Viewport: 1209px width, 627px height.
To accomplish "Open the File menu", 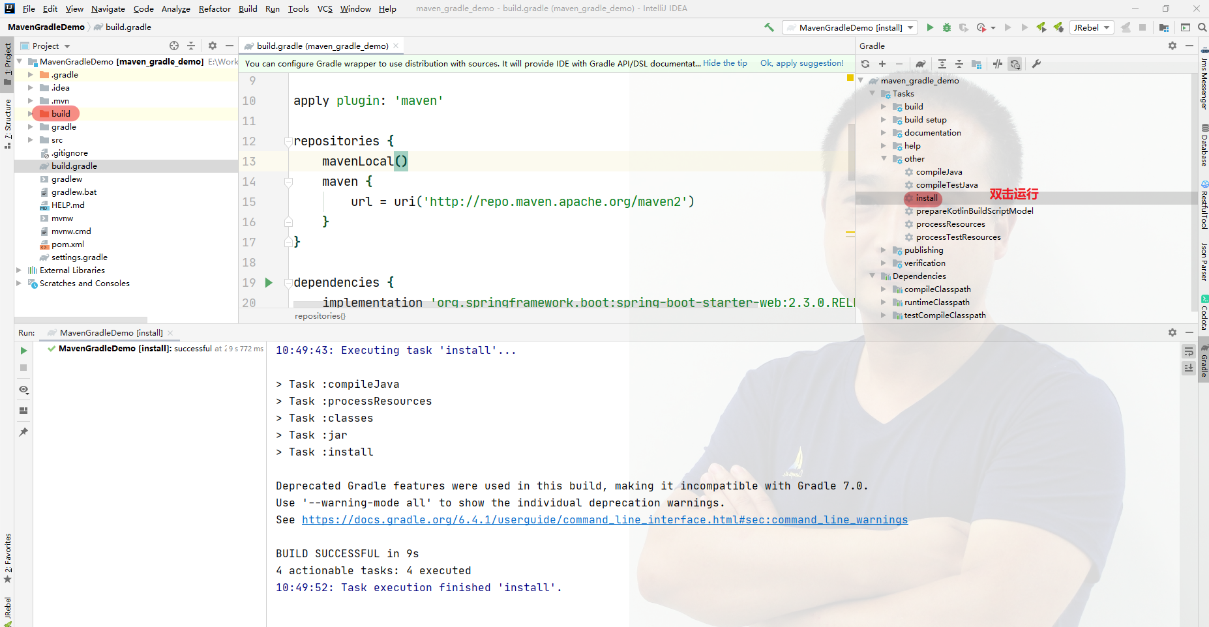I will click(29, 8).
